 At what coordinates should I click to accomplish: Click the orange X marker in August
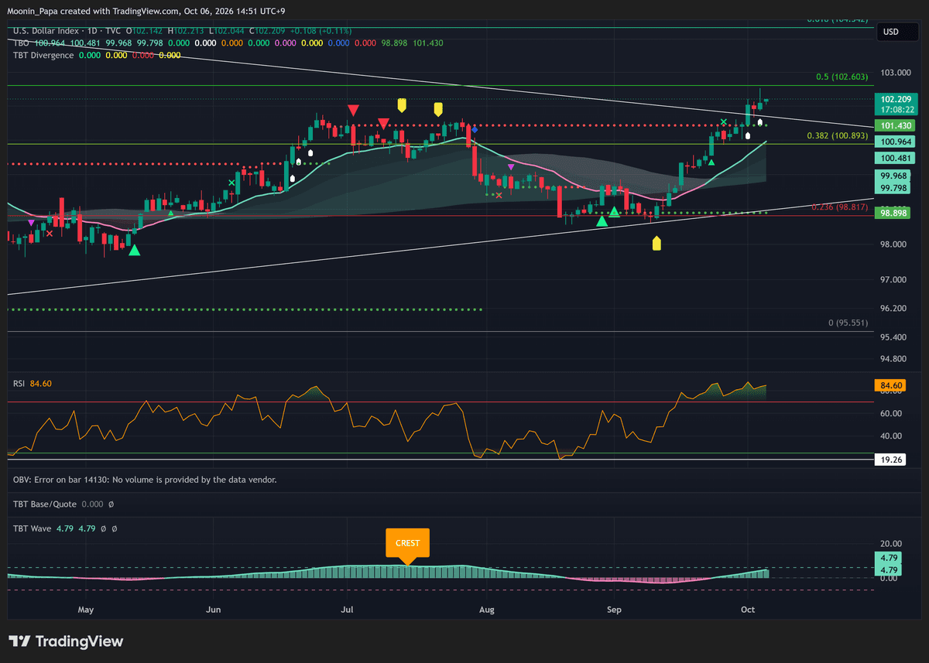499,195
